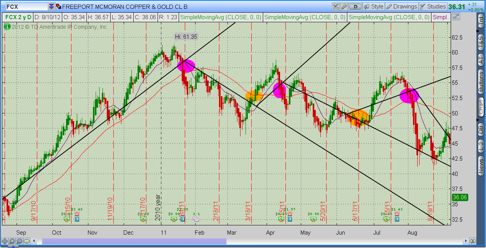Click the zoom in magnifier icon
Image resolution: width=486 pixels, height=248 pixels.
pyautogui.click(x=12, y=241)
